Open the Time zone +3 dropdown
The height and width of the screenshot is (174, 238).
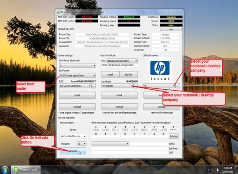pos(82,144)
